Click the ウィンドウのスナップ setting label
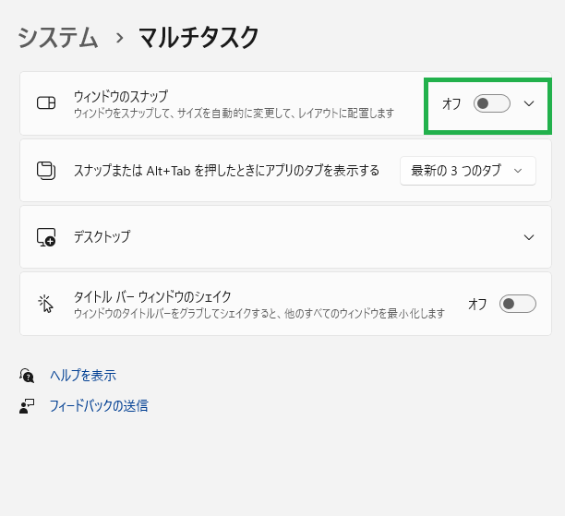 121,96
